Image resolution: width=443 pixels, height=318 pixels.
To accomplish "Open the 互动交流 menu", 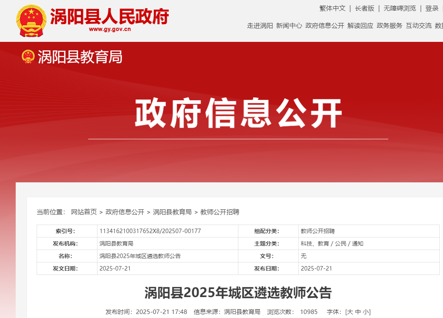I will (419, 26).
